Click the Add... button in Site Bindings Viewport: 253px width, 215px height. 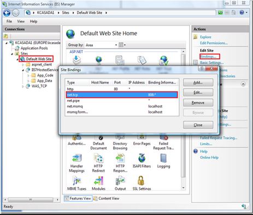[198, 82]
